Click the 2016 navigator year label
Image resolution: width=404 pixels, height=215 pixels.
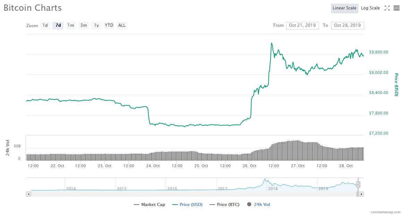coord(172,189)
